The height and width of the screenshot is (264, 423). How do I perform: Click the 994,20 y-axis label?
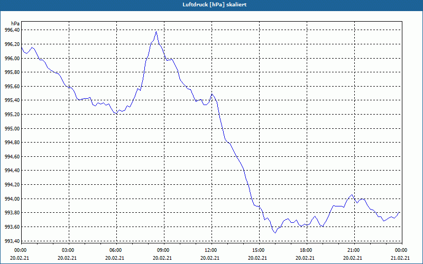12,185
